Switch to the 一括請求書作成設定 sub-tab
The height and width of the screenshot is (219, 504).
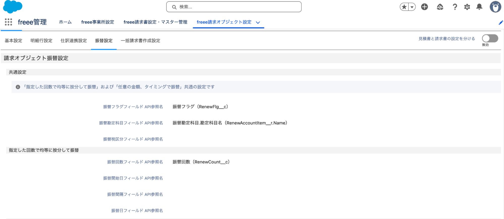click(x=140, y=41)
